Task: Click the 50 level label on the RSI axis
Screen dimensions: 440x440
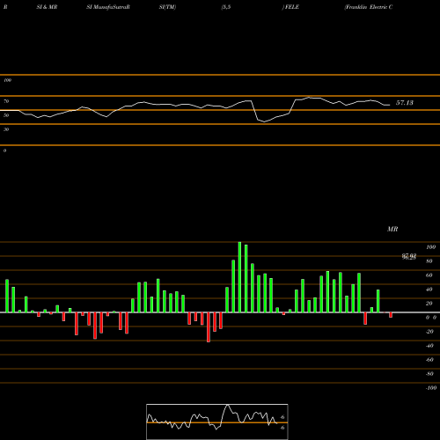Action: click(x=6, y=115)
